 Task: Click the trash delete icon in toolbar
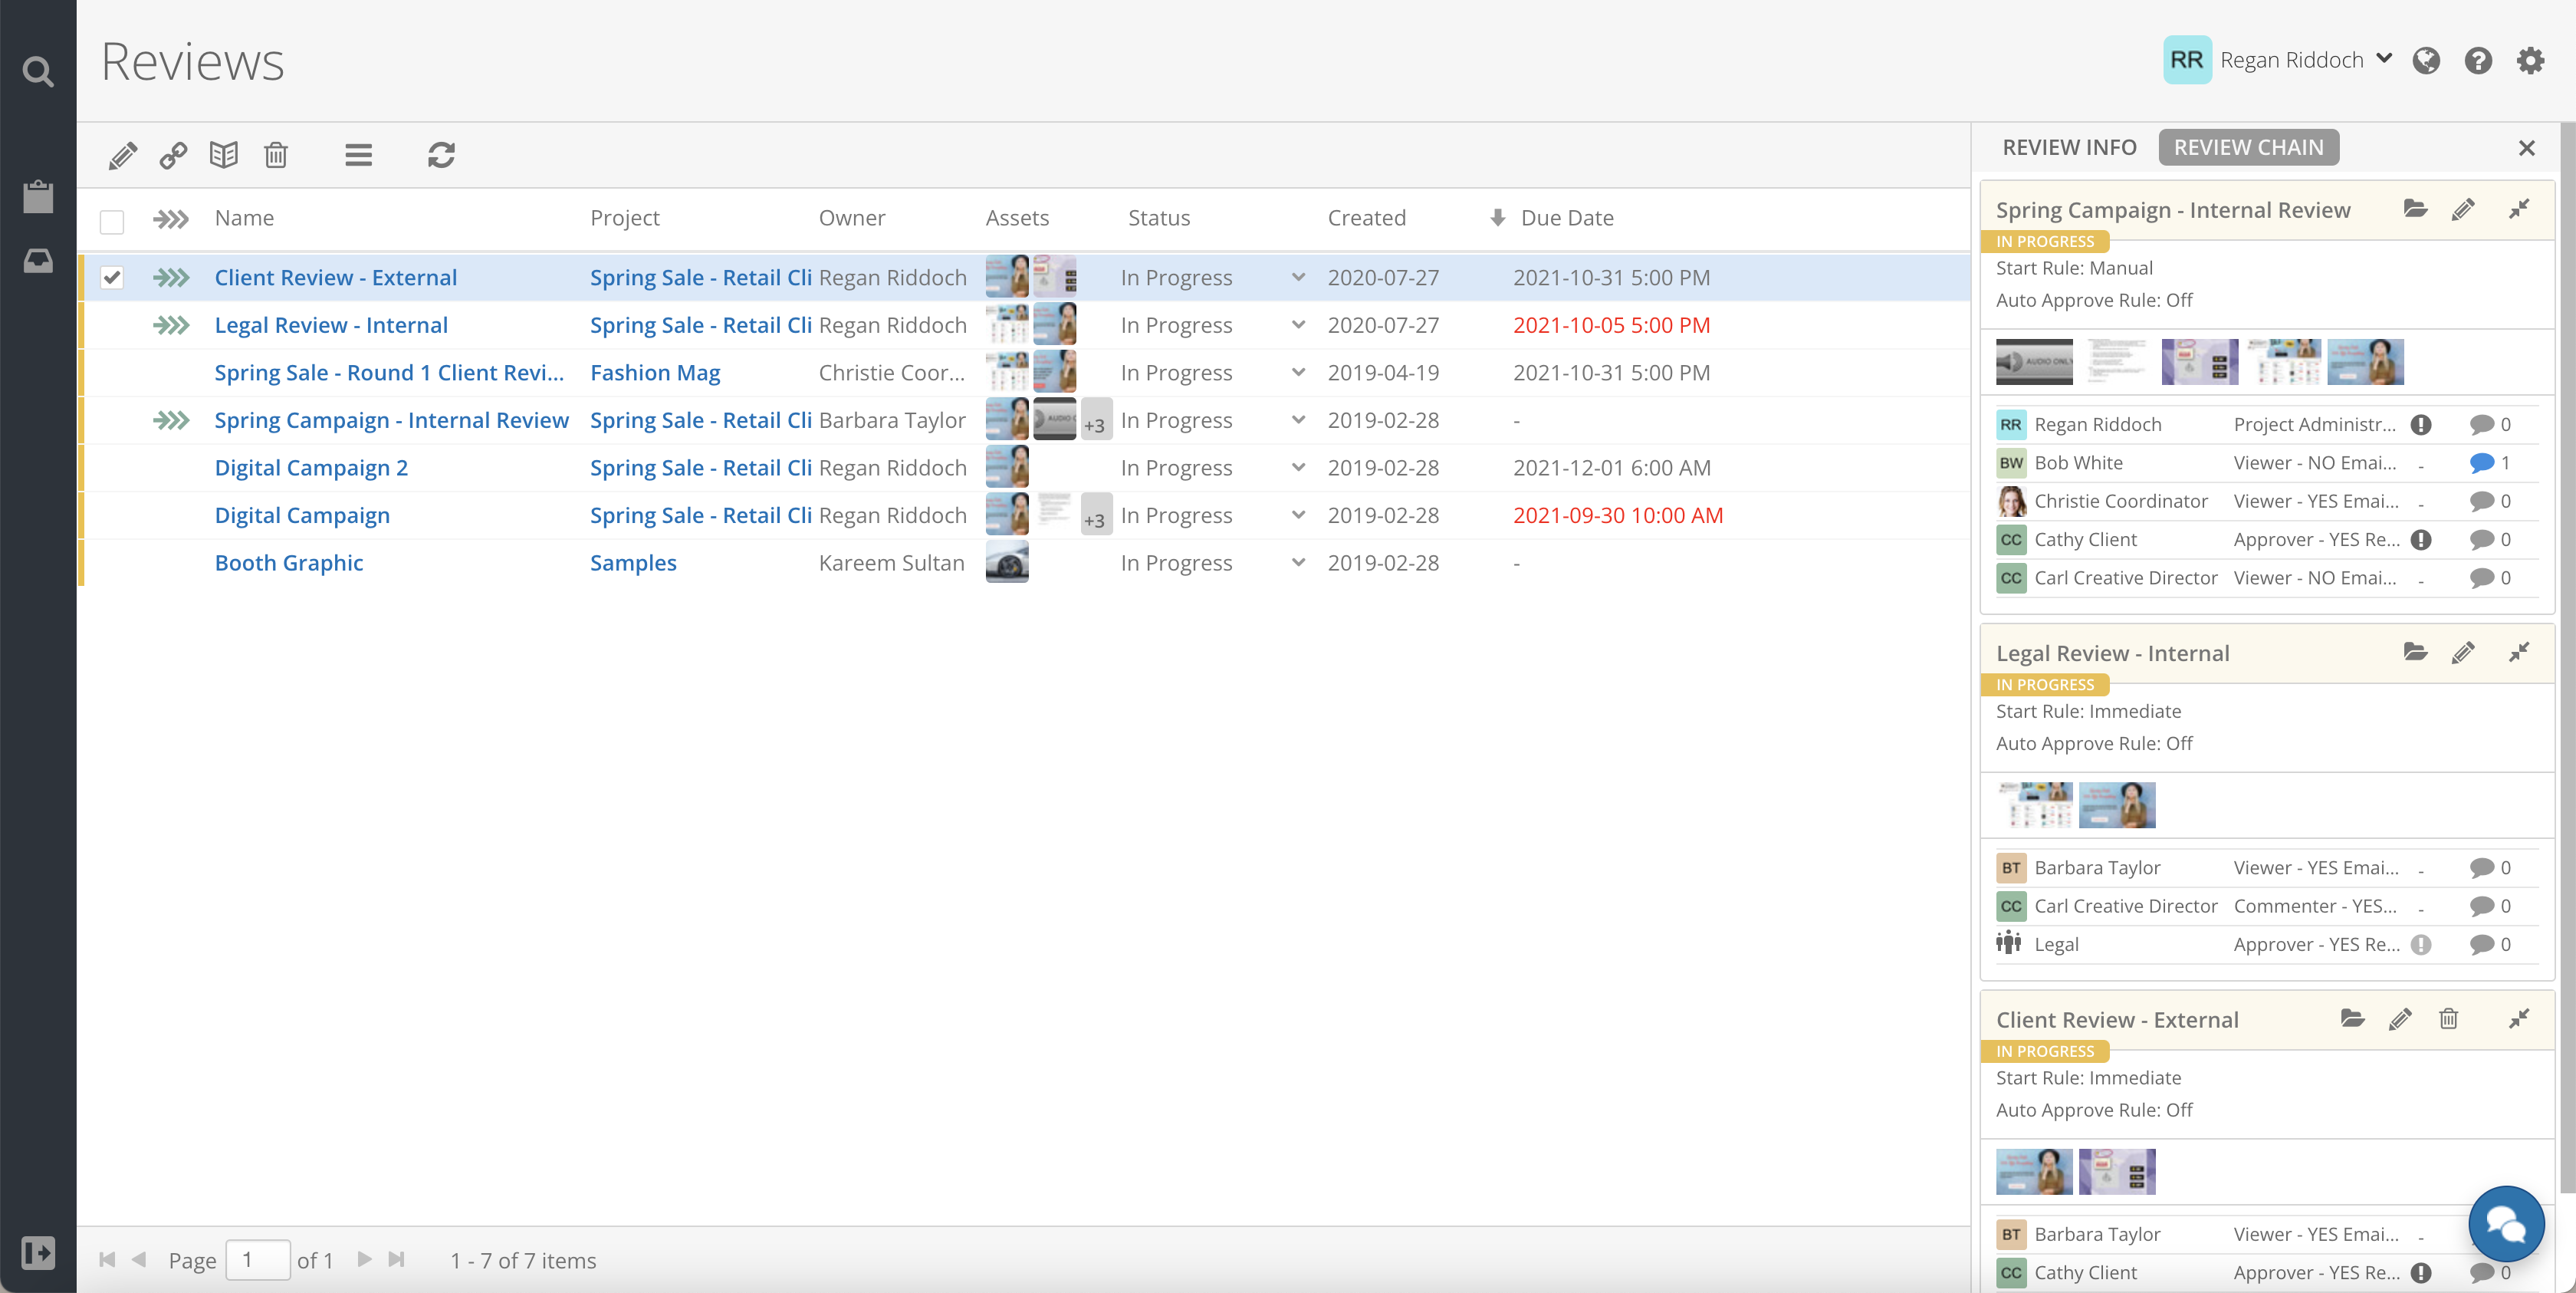pyautogui.click(x=276, y=155)
